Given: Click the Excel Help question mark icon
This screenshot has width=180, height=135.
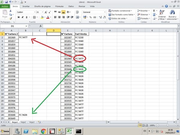Looking at the screenshot, I should [166, 6].
